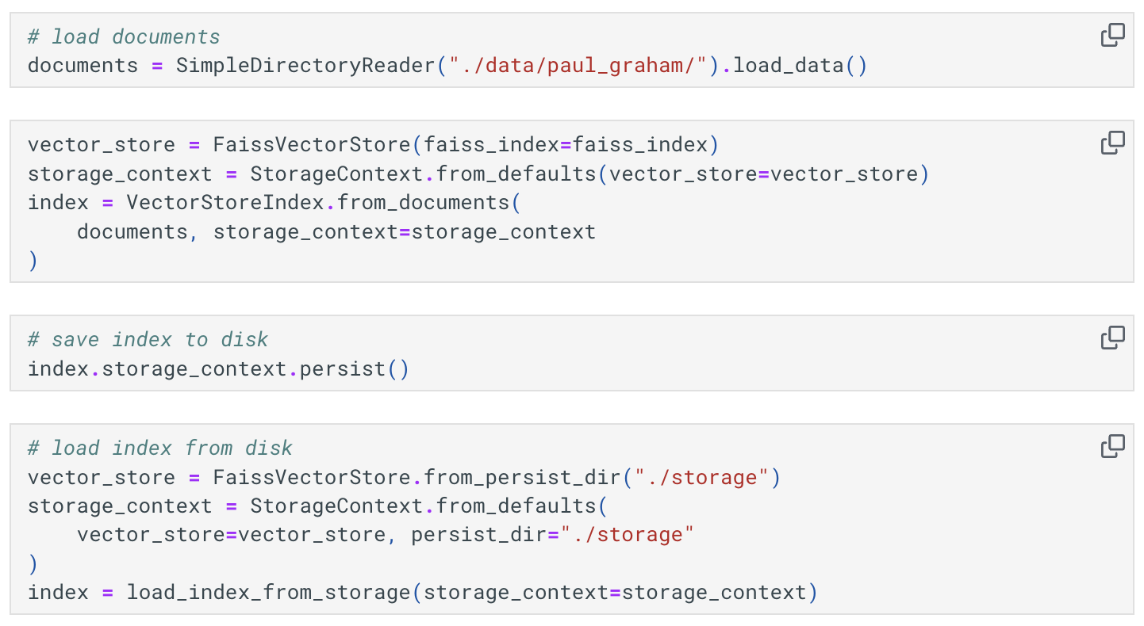Click the "# load index from disk" comment
The height and width of the screenshot is (626, 1144).
(x=160, y=448)
